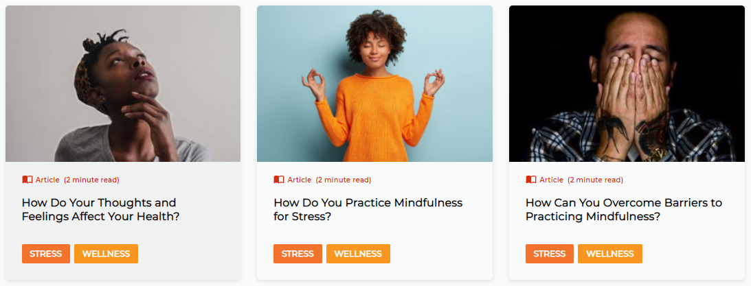Open the thinking woman article image

point(122,84)
